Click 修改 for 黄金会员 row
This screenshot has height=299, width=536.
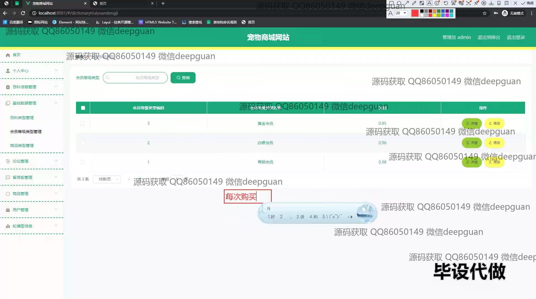click(494, 123)
